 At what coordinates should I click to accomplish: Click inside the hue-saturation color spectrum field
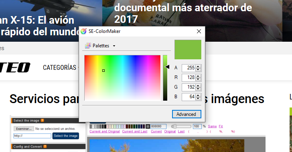pos(122,78)
